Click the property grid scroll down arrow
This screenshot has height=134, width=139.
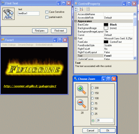coord(135,58)
